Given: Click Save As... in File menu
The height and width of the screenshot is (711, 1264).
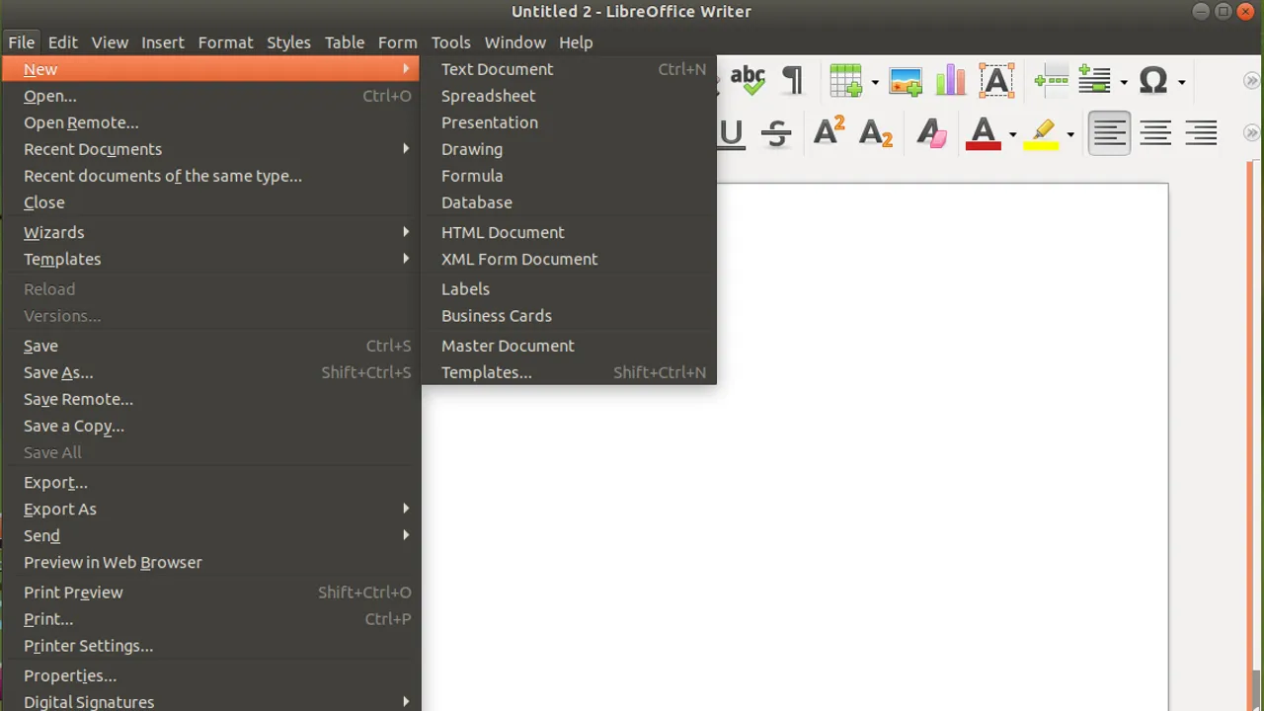Looking at the screenshot, I should point(210,372).
